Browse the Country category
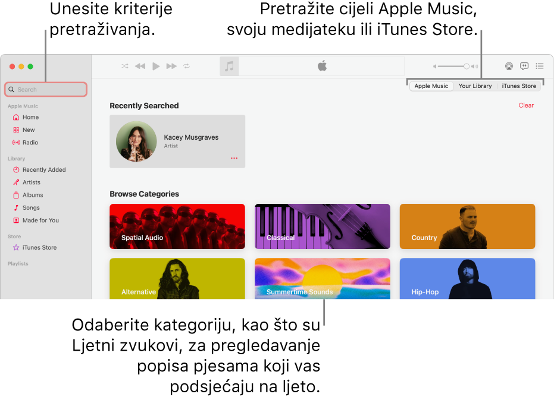This screenshot has width=554, height=400. click(x=468, y=226)
